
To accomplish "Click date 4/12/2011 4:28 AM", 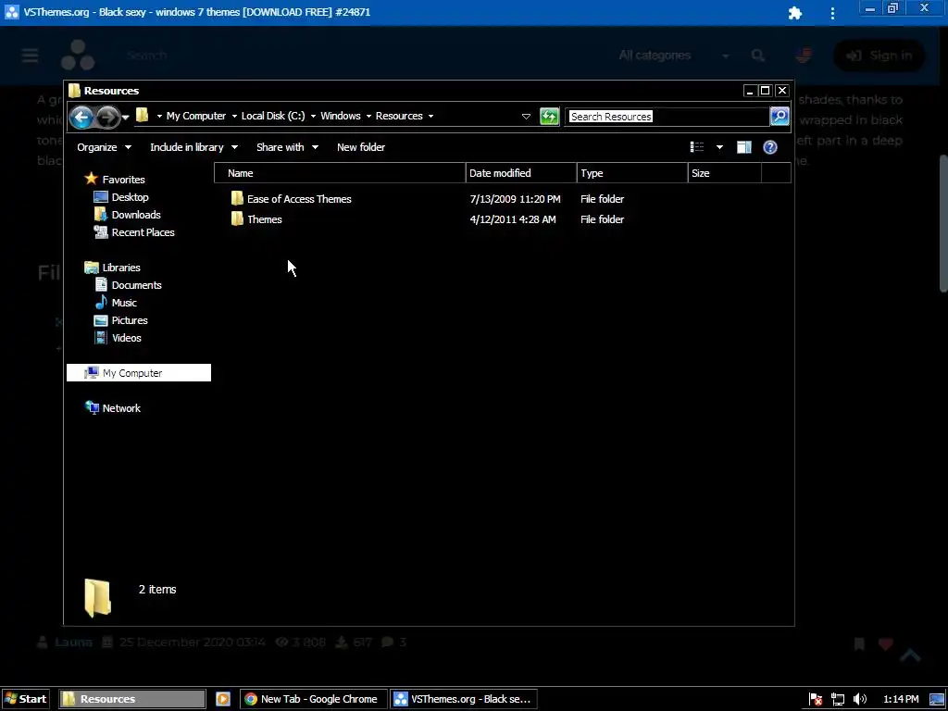I will [513, 219].
